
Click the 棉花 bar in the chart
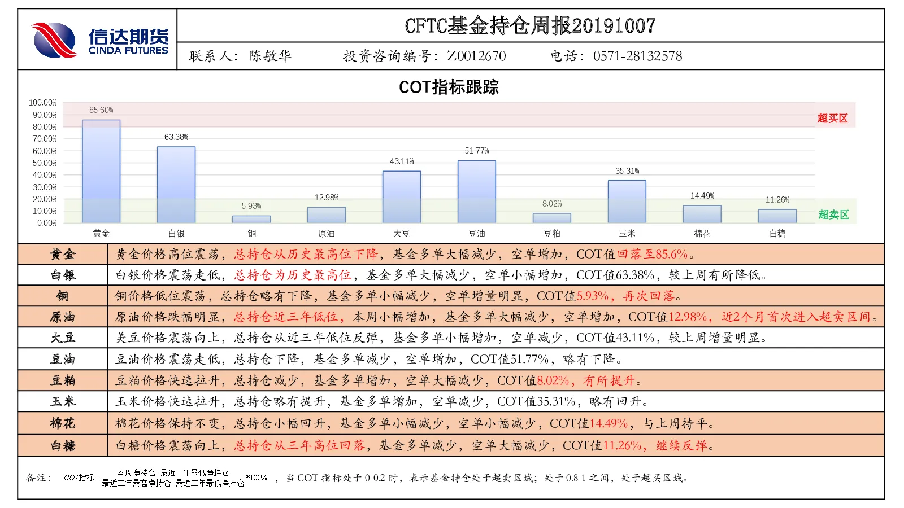(702, 214)
